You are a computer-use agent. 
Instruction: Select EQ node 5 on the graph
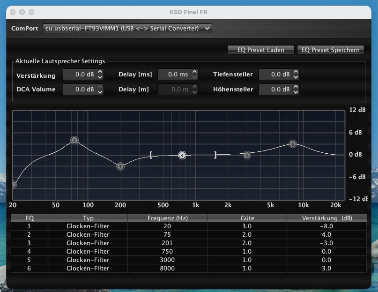247,155
